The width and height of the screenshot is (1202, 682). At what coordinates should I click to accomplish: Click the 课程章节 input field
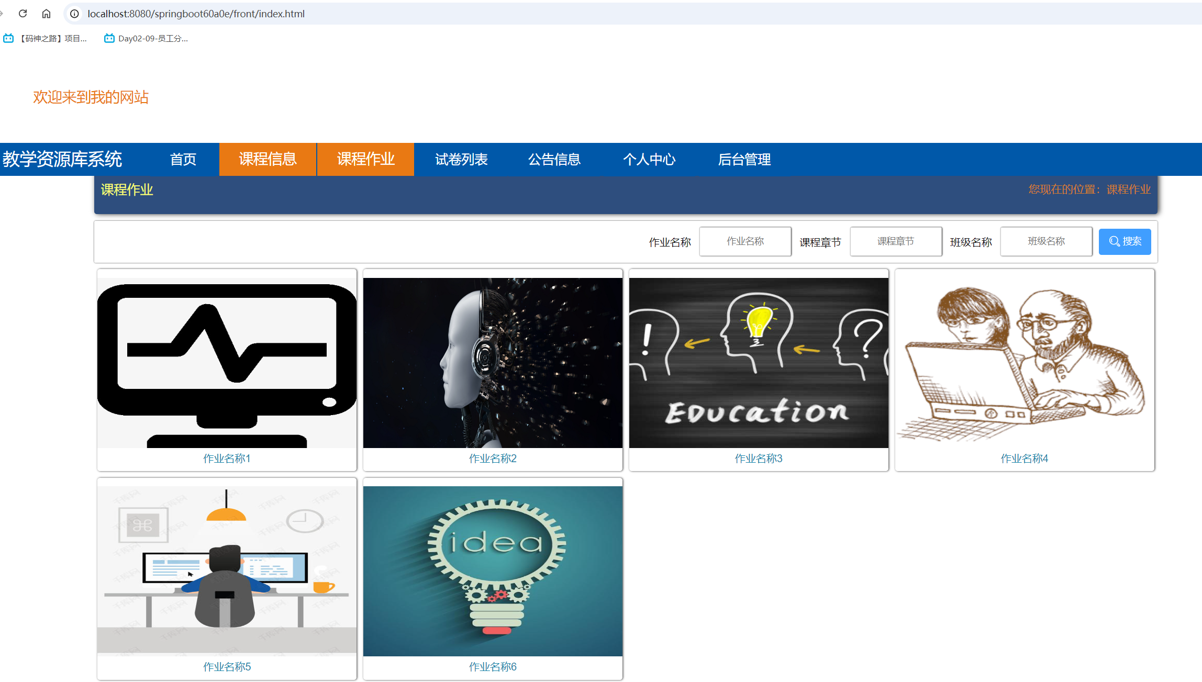895,241
